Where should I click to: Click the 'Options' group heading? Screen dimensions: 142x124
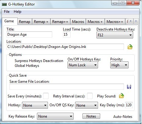pyautogui.click(x=15, y=55)
